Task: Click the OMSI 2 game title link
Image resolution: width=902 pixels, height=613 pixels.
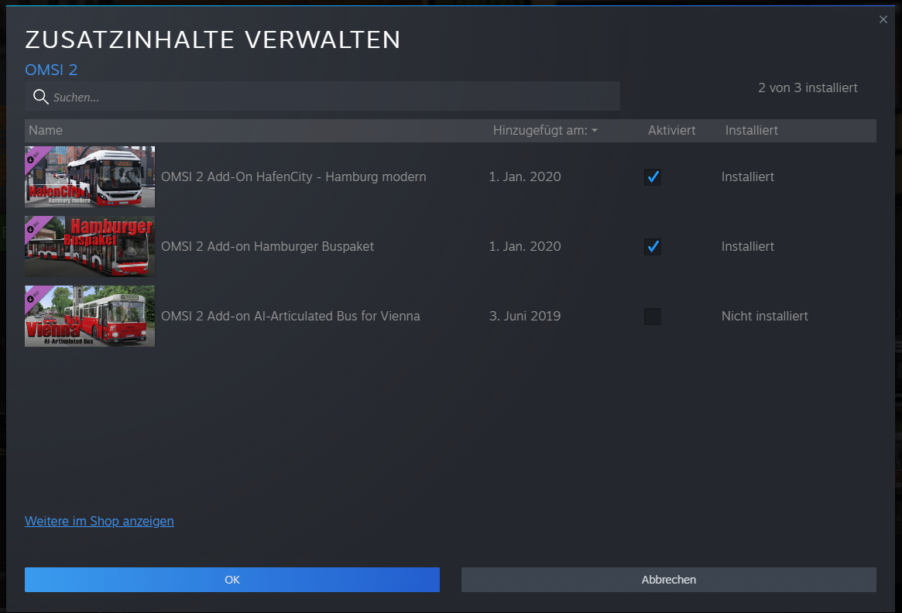Action: [x=51, y=70]
